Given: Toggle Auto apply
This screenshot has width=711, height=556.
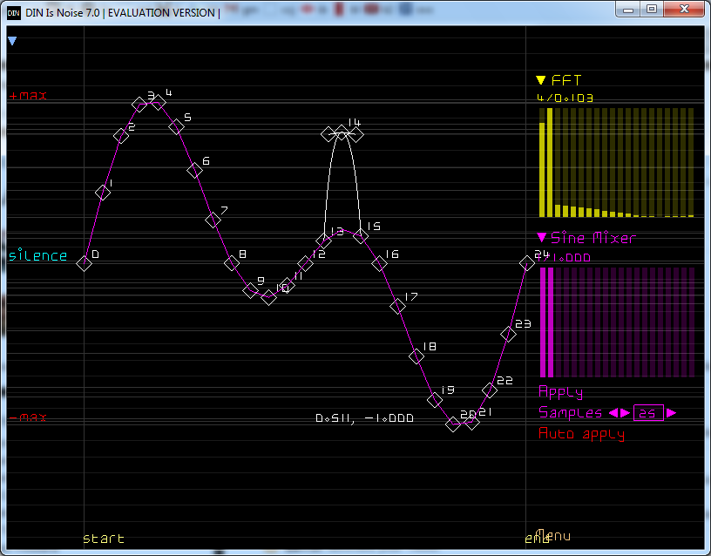Looking at the screenshot, I should click(x=581, y=434).
